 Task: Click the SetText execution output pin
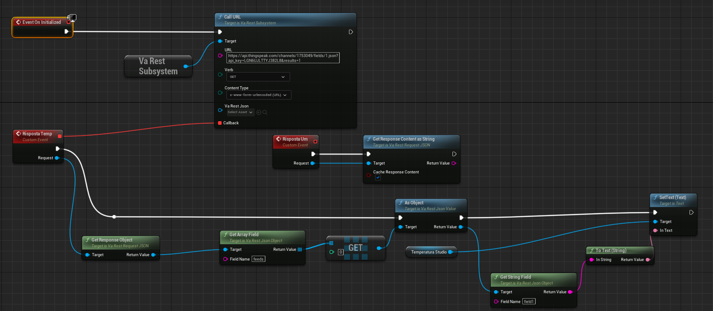[691, 212]
